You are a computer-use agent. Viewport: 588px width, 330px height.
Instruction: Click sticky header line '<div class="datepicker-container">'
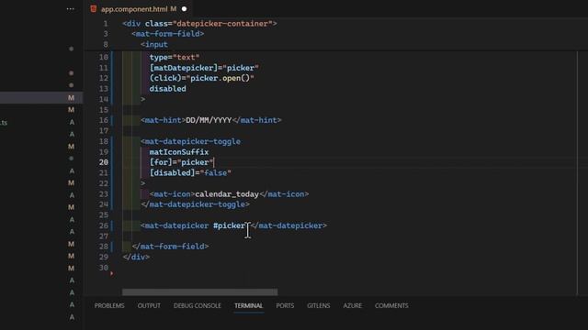[199, 24]
